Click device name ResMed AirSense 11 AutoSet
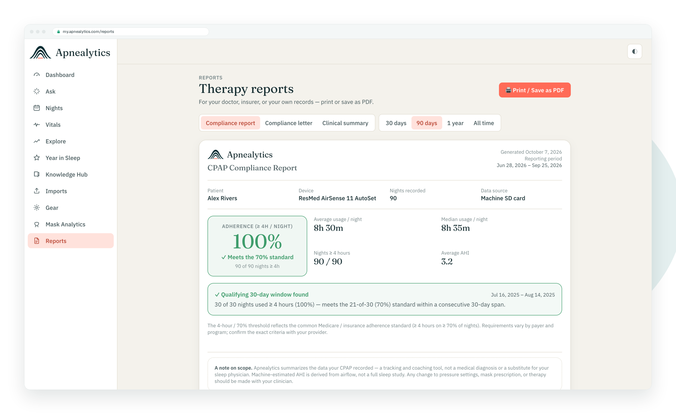Image resolution: width=676 pixels, height=414 pixels. pyautogui.click(x=337, y=198)
